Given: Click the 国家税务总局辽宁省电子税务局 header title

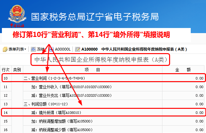Looking at the screenshot, I should pos(95,17).
